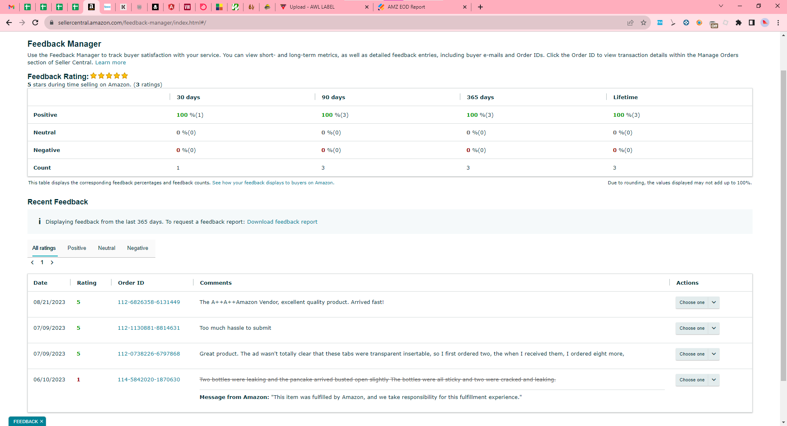Click the 'Too much hassle to submit' comment
Viewport: 787px width, 426px height.
[235, 328]
